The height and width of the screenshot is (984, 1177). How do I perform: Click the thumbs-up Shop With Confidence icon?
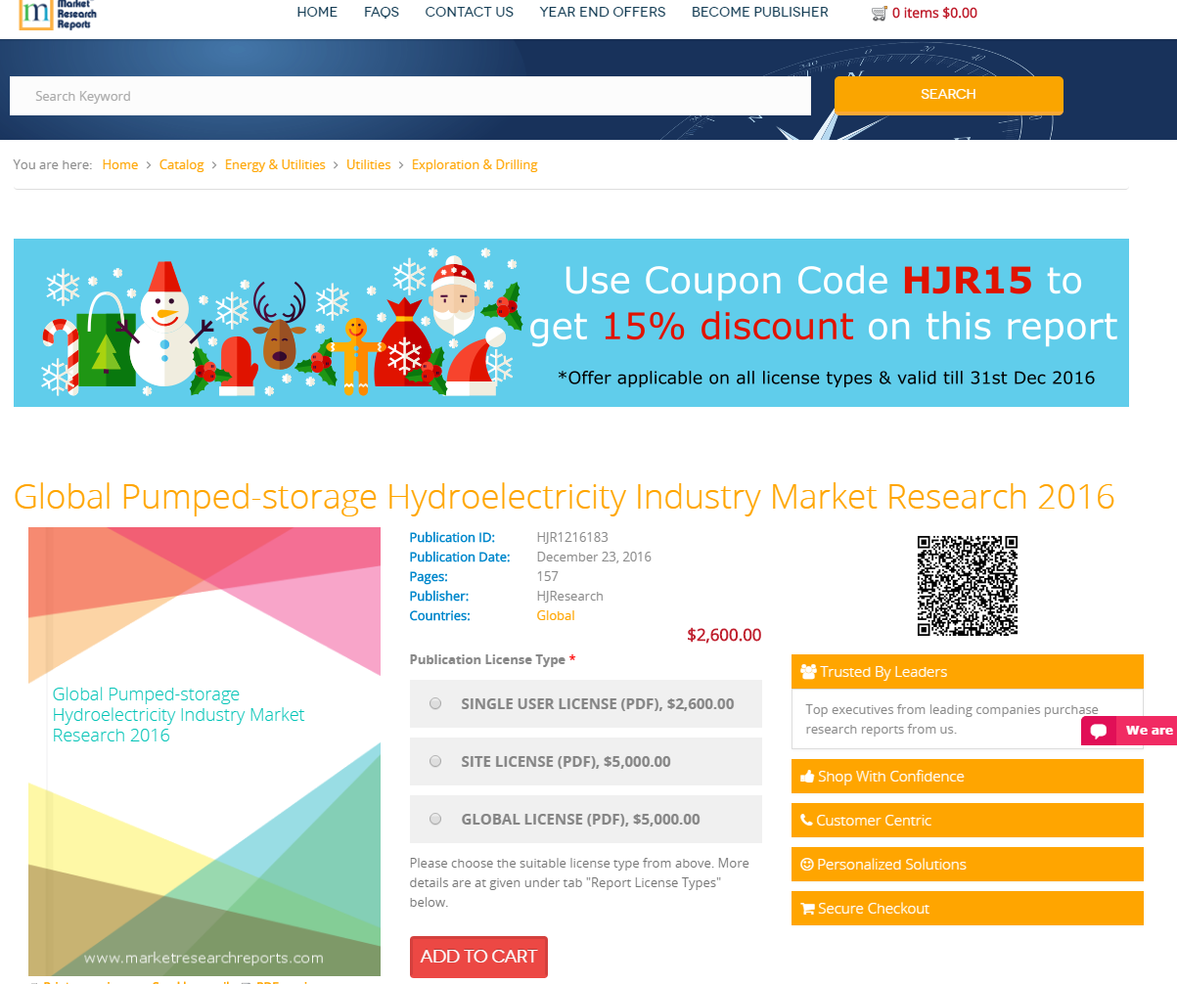(x=807, y=777)
